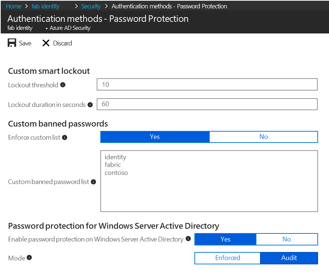329x276 pixels.
Task: Enable Windows Server AD password protection Yes
Action: (225, 239)
